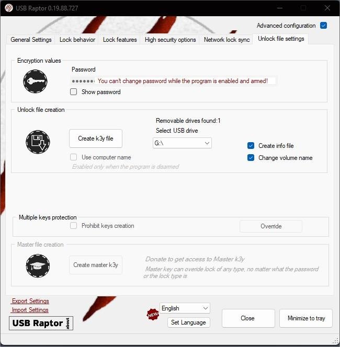Open the Network lock sync tab

click(x=226, y=40)
